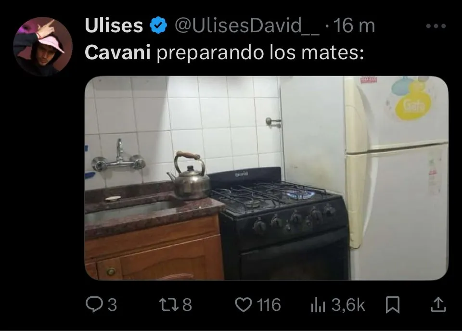The image size is (462, 331).
Task: Bookmark this tweet
Action: (393, 305)
